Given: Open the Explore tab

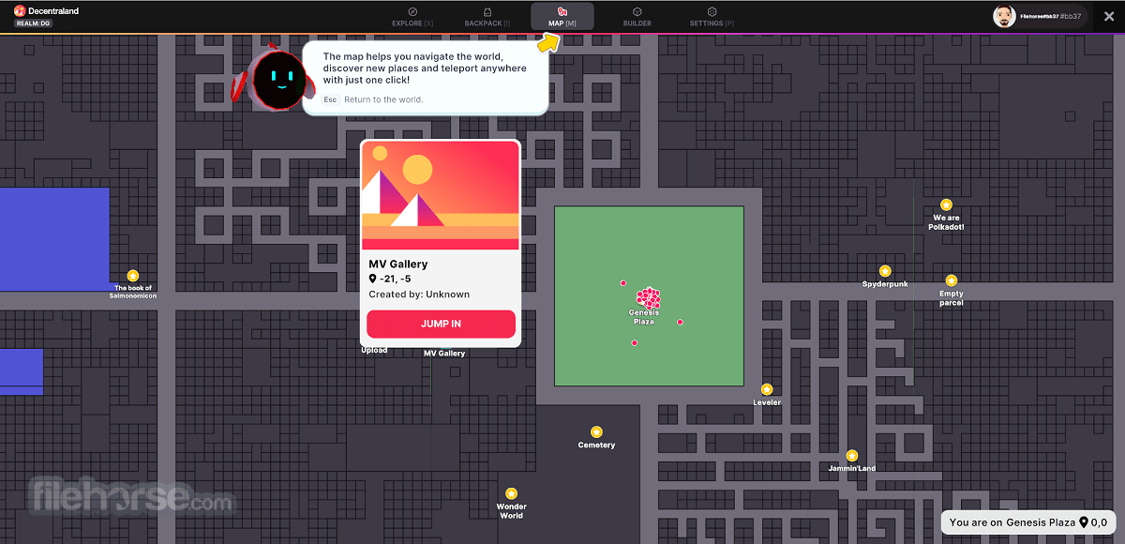Looking at the screenshot, I should click(412, 16).
